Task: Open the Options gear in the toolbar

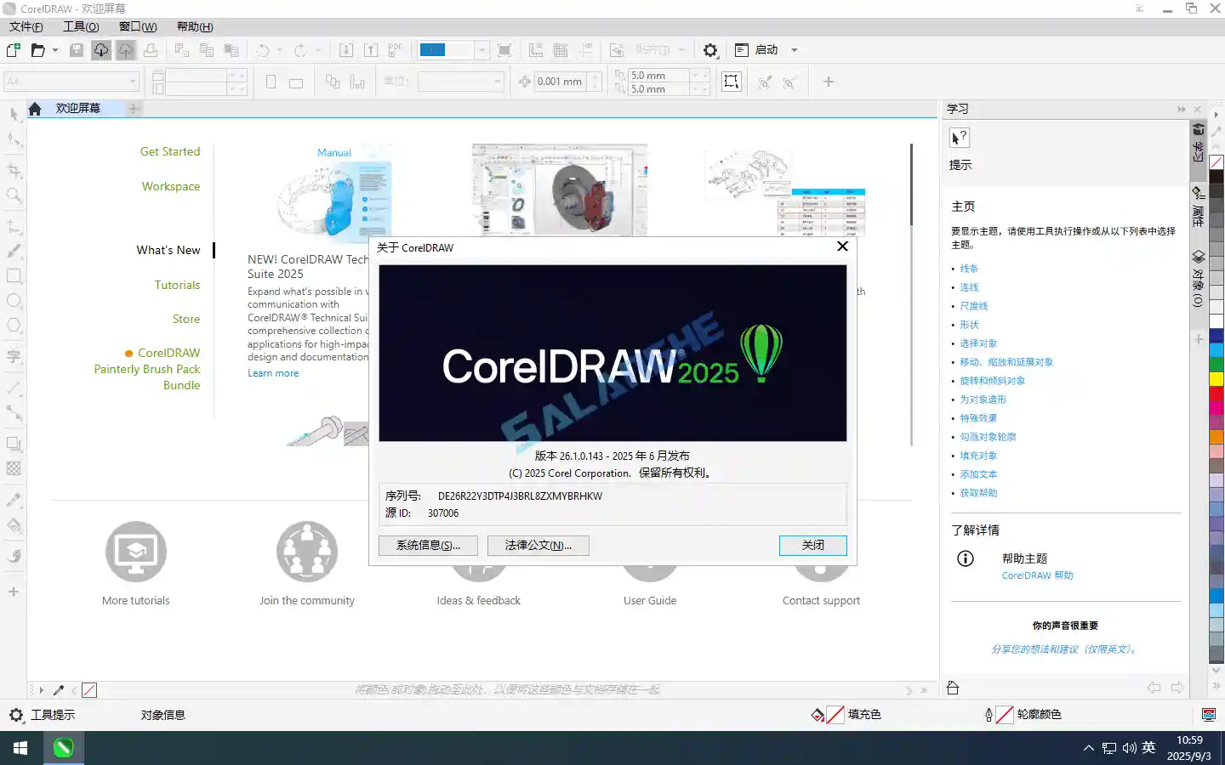Action: click(710, 49)
